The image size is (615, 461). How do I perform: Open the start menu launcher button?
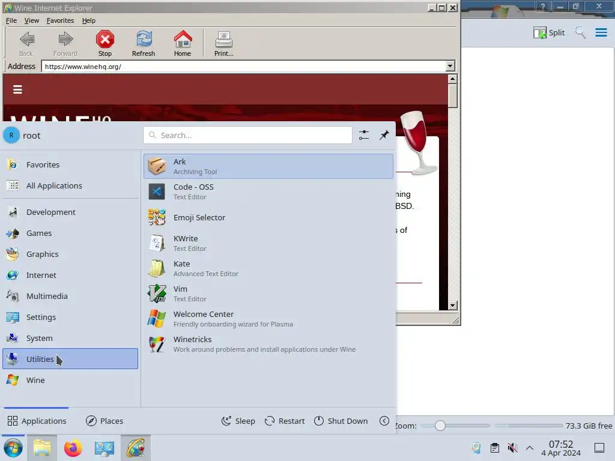pos(13,448)
